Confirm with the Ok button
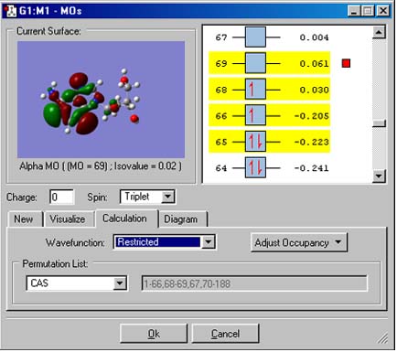The height and width of the screenshot is (352, 397). [x=154, y=334]
